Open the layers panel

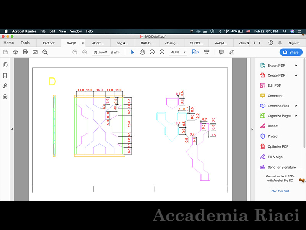click(x=5, y=97)
